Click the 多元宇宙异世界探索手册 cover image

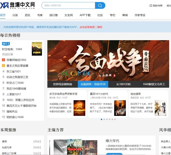pos(79,108)
